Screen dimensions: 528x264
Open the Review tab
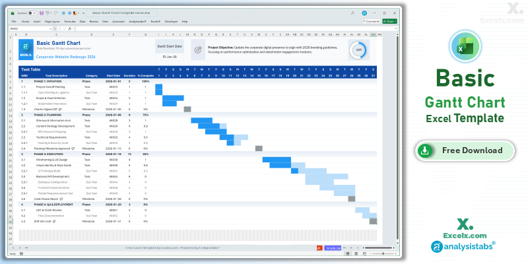coord(94,21)
